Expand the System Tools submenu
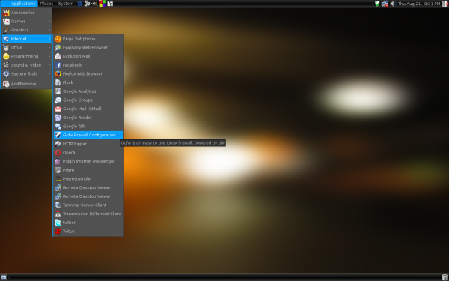 pos(27,74)
